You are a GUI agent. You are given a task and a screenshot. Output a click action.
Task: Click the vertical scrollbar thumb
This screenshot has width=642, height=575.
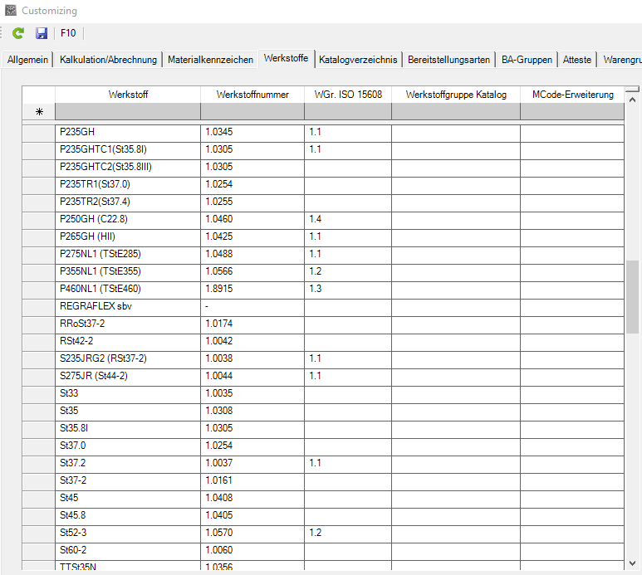pyautogui.click(x=633, y=295)
